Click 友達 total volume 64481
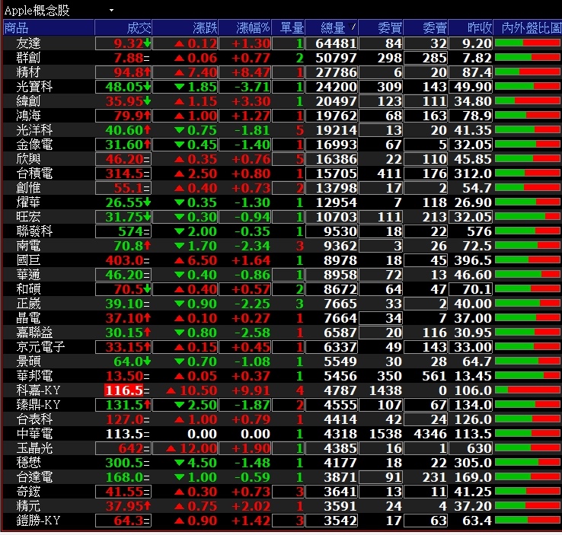Viewport: 562px width, 535px height. 336,43
